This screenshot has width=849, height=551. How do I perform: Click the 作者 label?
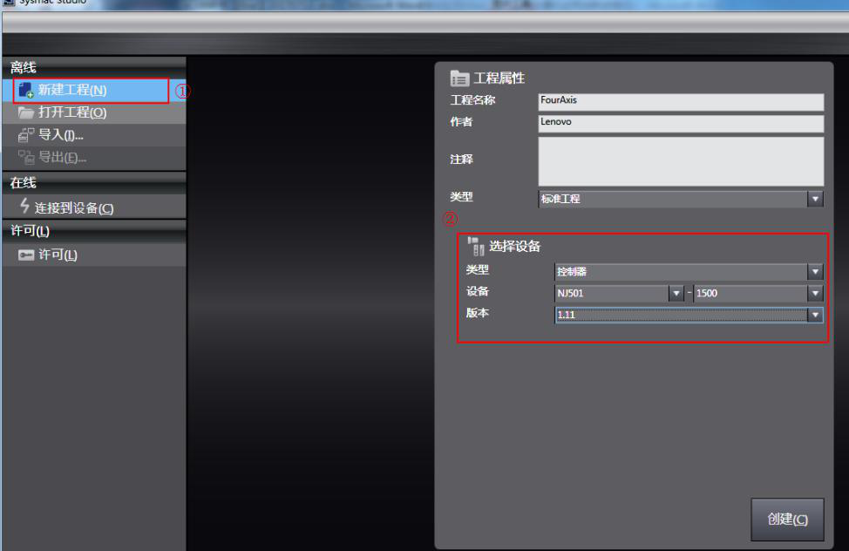(x=461, y=122)
